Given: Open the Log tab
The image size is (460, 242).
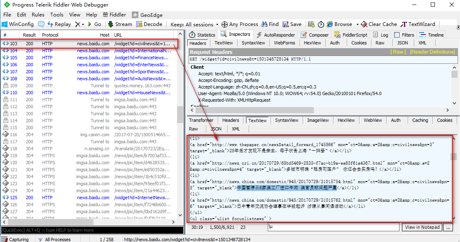Looking at the screenshot, I should (x=381, y=35).
